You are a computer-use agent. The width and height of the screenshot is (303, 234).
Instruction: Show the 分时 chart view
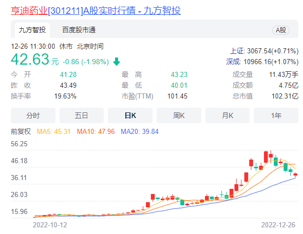pos(33,115)
